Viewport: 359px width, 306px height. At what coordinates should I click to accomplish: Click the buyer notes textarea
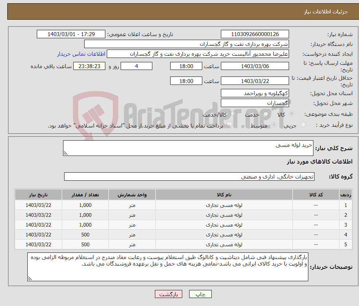168,267
